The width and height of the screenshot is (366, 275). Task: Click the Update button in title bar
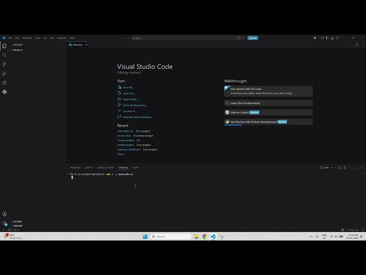pos(253,38)
